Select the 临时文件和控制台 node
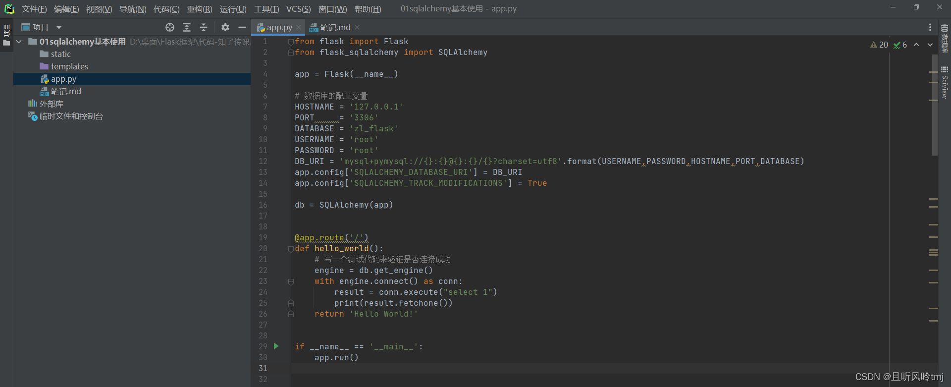 (x=65, y=116)
